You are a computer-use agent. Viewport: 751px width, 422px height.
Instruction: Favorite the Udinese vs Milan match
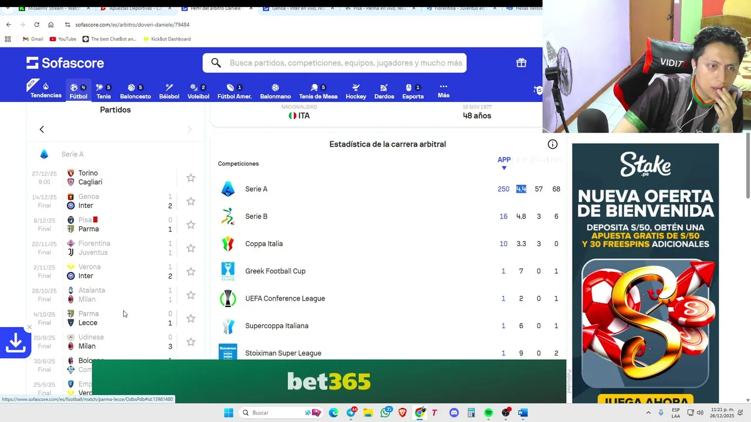tap(191, 342)
